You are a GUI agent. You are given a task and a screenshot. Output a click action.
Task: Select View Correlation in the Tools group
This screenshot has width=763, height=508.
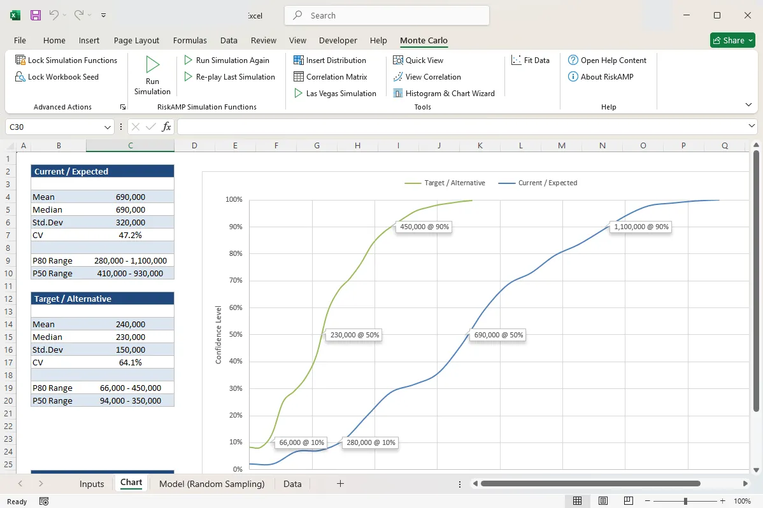coord(427,76)
